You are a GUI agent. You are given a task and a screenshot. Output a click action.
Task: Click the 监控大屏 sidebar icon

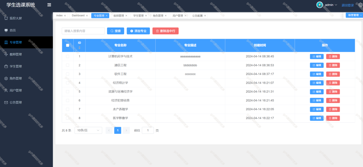6,18
